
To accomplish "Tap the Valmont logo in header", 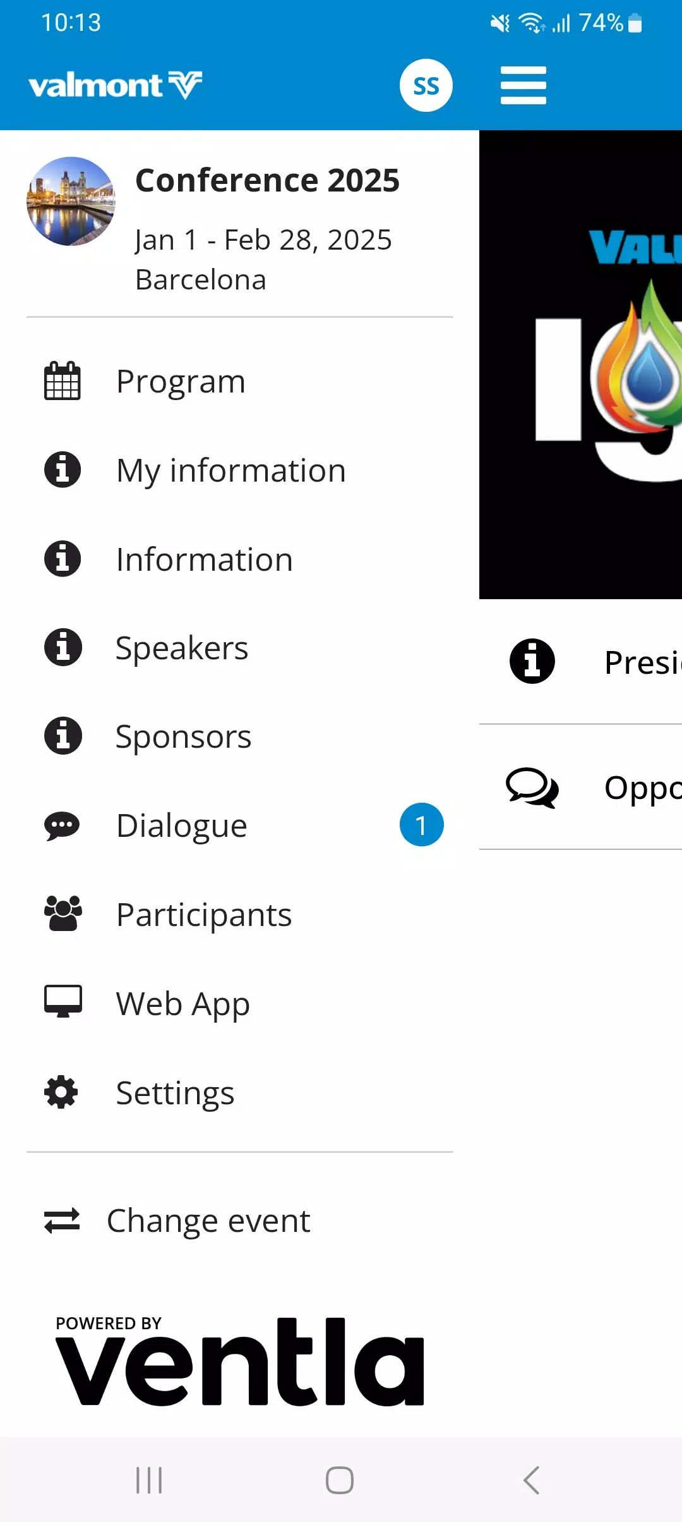I will tap(115, 85).
